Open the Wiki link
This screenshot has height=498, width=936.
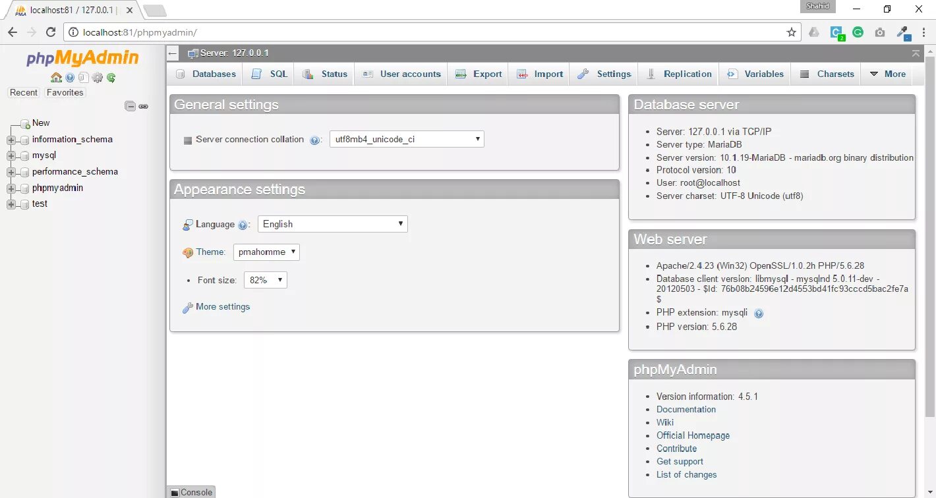pyautogui.click(x=665, y=423)
